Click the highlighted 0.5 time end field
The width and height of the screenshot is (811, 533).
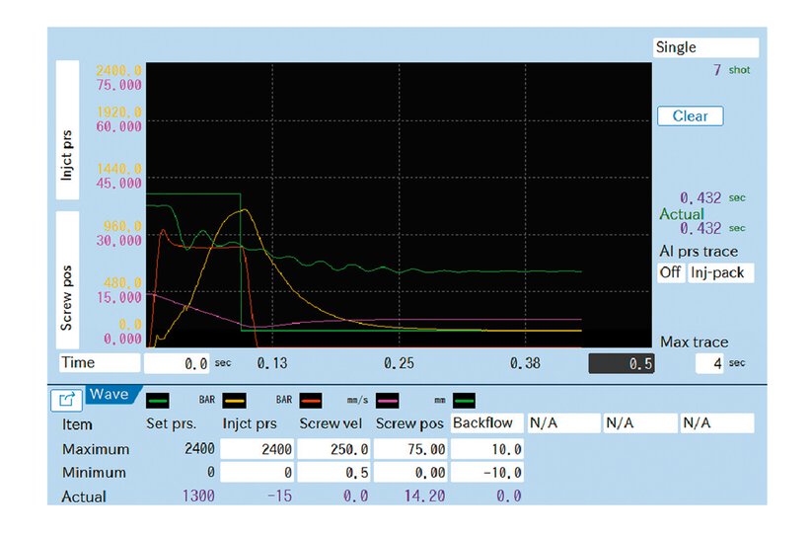(622, 363)
